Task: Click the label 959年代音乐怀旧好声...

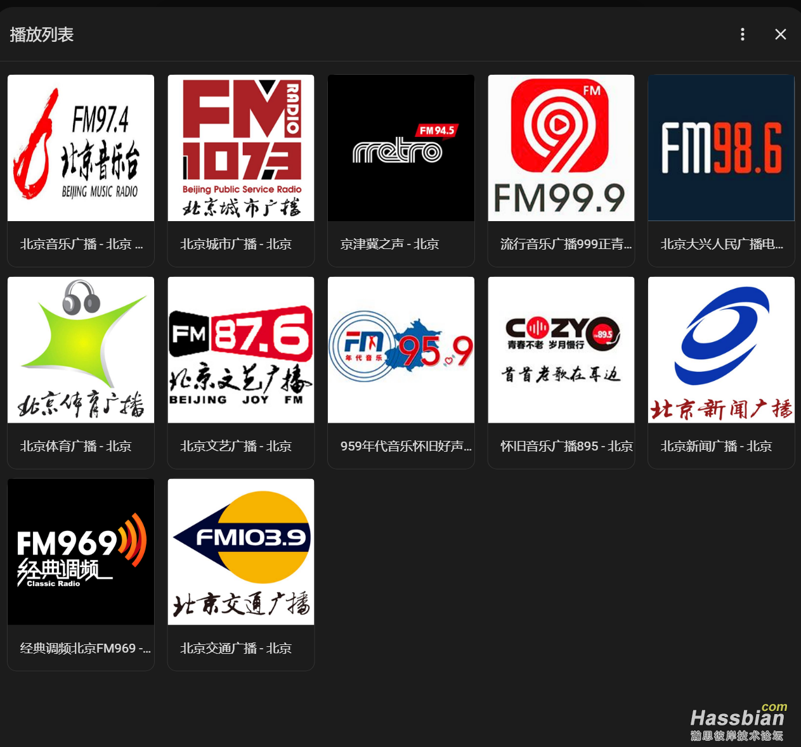Action: (406, 446)
